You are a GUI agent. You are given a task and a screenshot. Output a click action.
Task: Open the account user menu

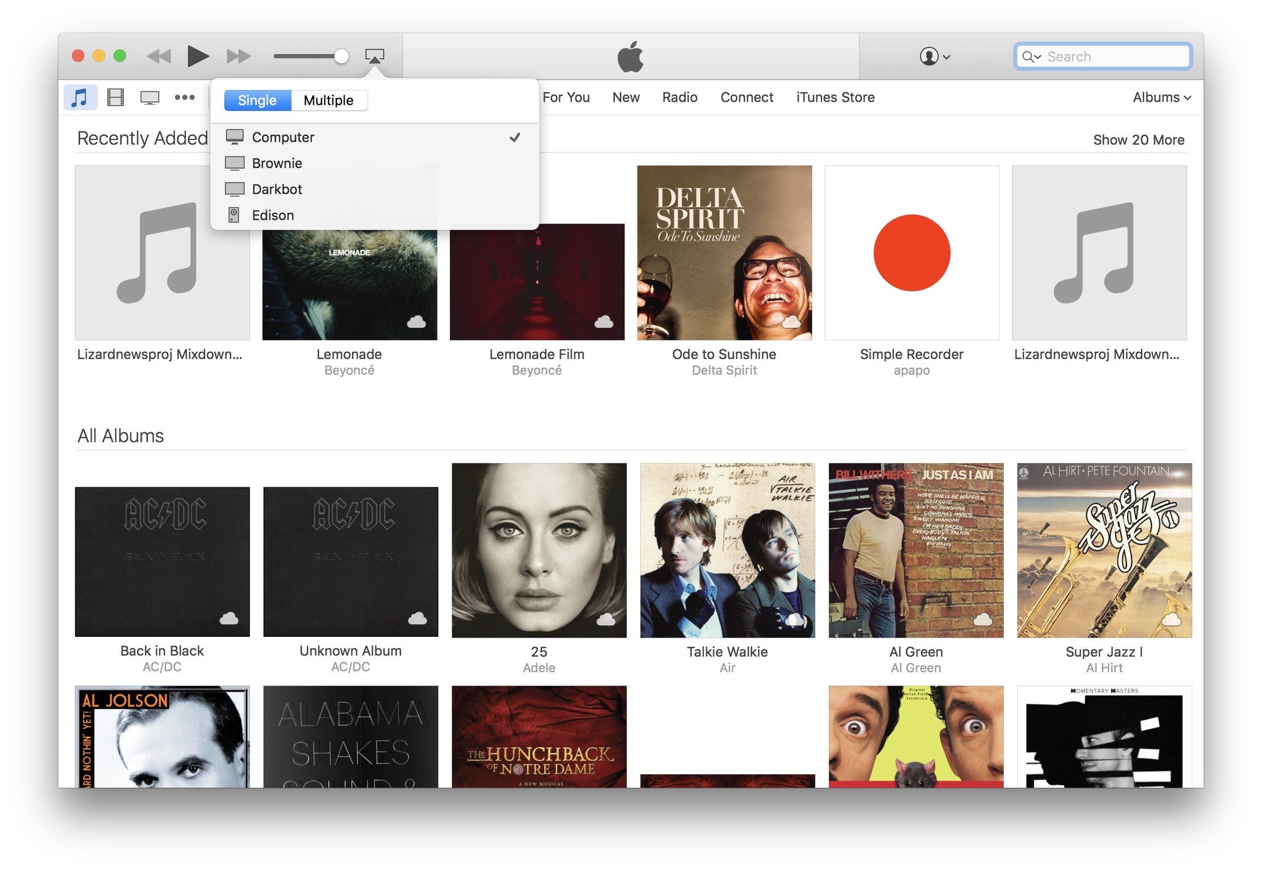tap(934, 57)
